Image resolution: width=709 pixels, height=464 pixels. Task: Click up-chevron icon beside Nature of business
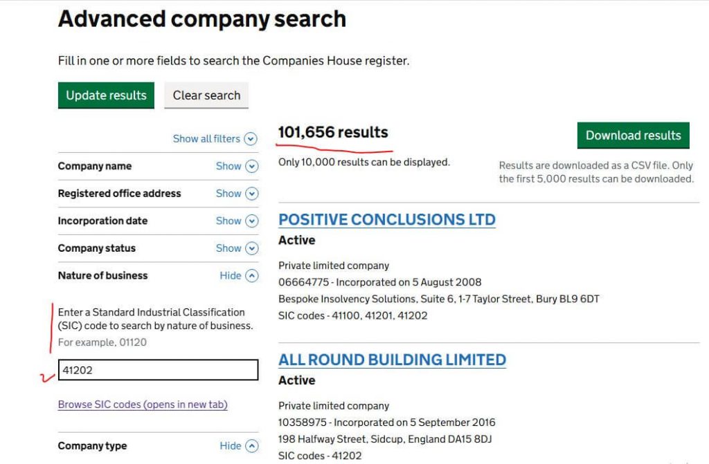[252, 276]
